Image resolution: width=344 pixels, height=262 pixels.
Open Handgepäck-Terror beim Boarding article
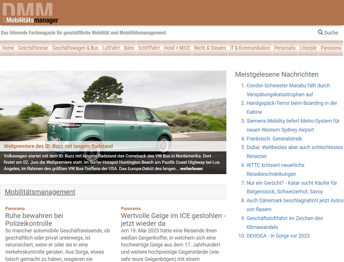point(292,107)
